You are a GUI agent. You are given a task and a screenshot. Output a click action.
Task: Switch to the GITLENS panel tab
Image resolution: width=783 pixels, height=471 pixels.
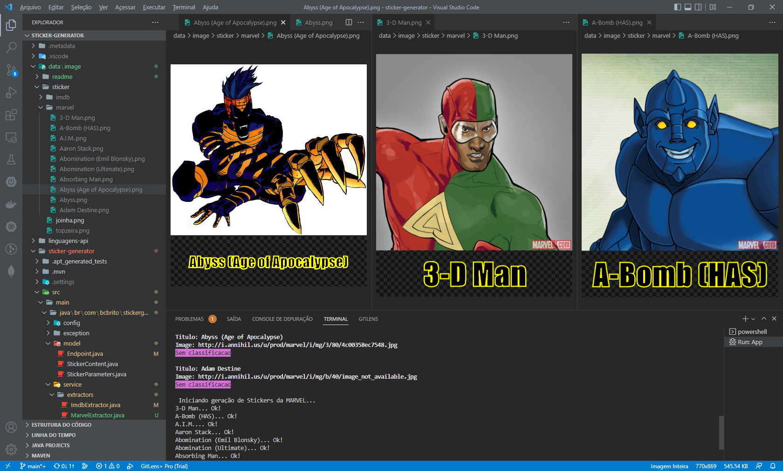pyautogui.click(x=368, y=319)
